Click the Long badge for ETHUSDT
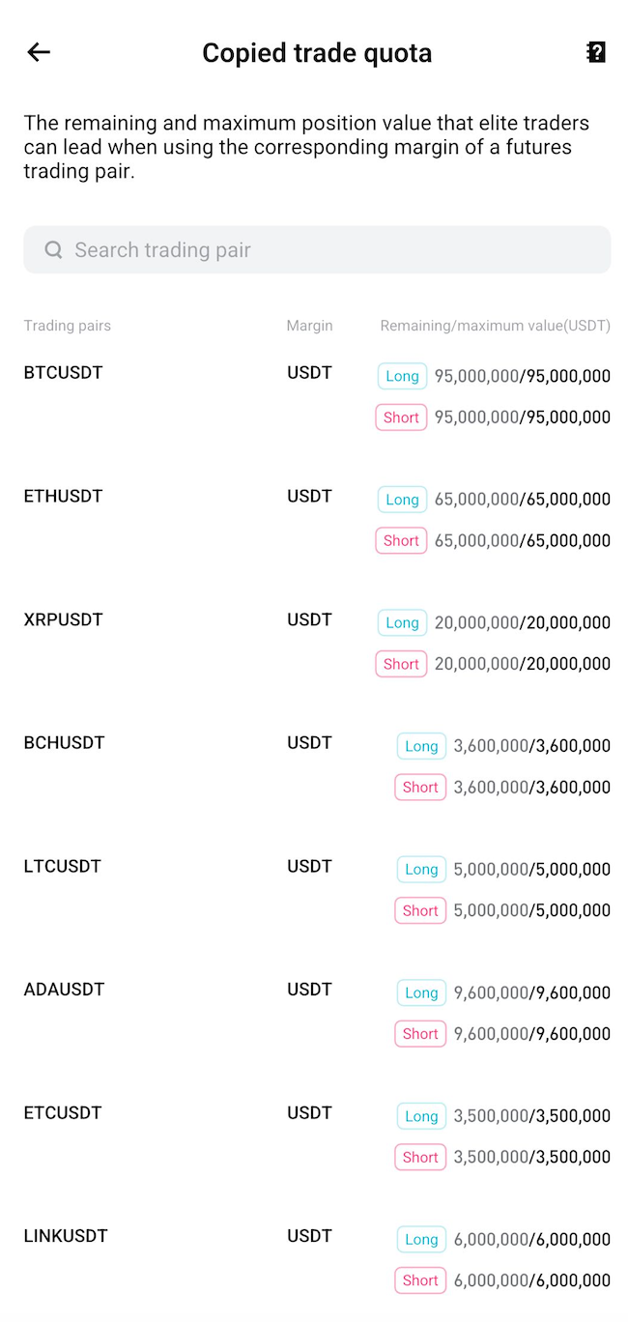 [402, 500]
